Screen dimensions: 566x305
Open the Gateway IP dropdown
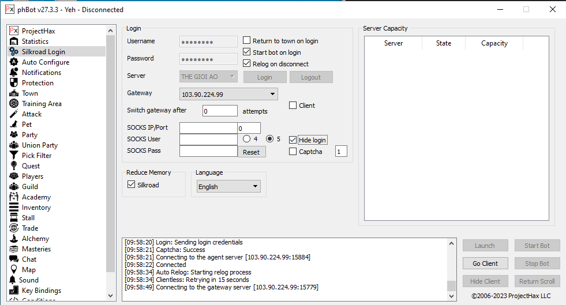click(x=228, y=94)
